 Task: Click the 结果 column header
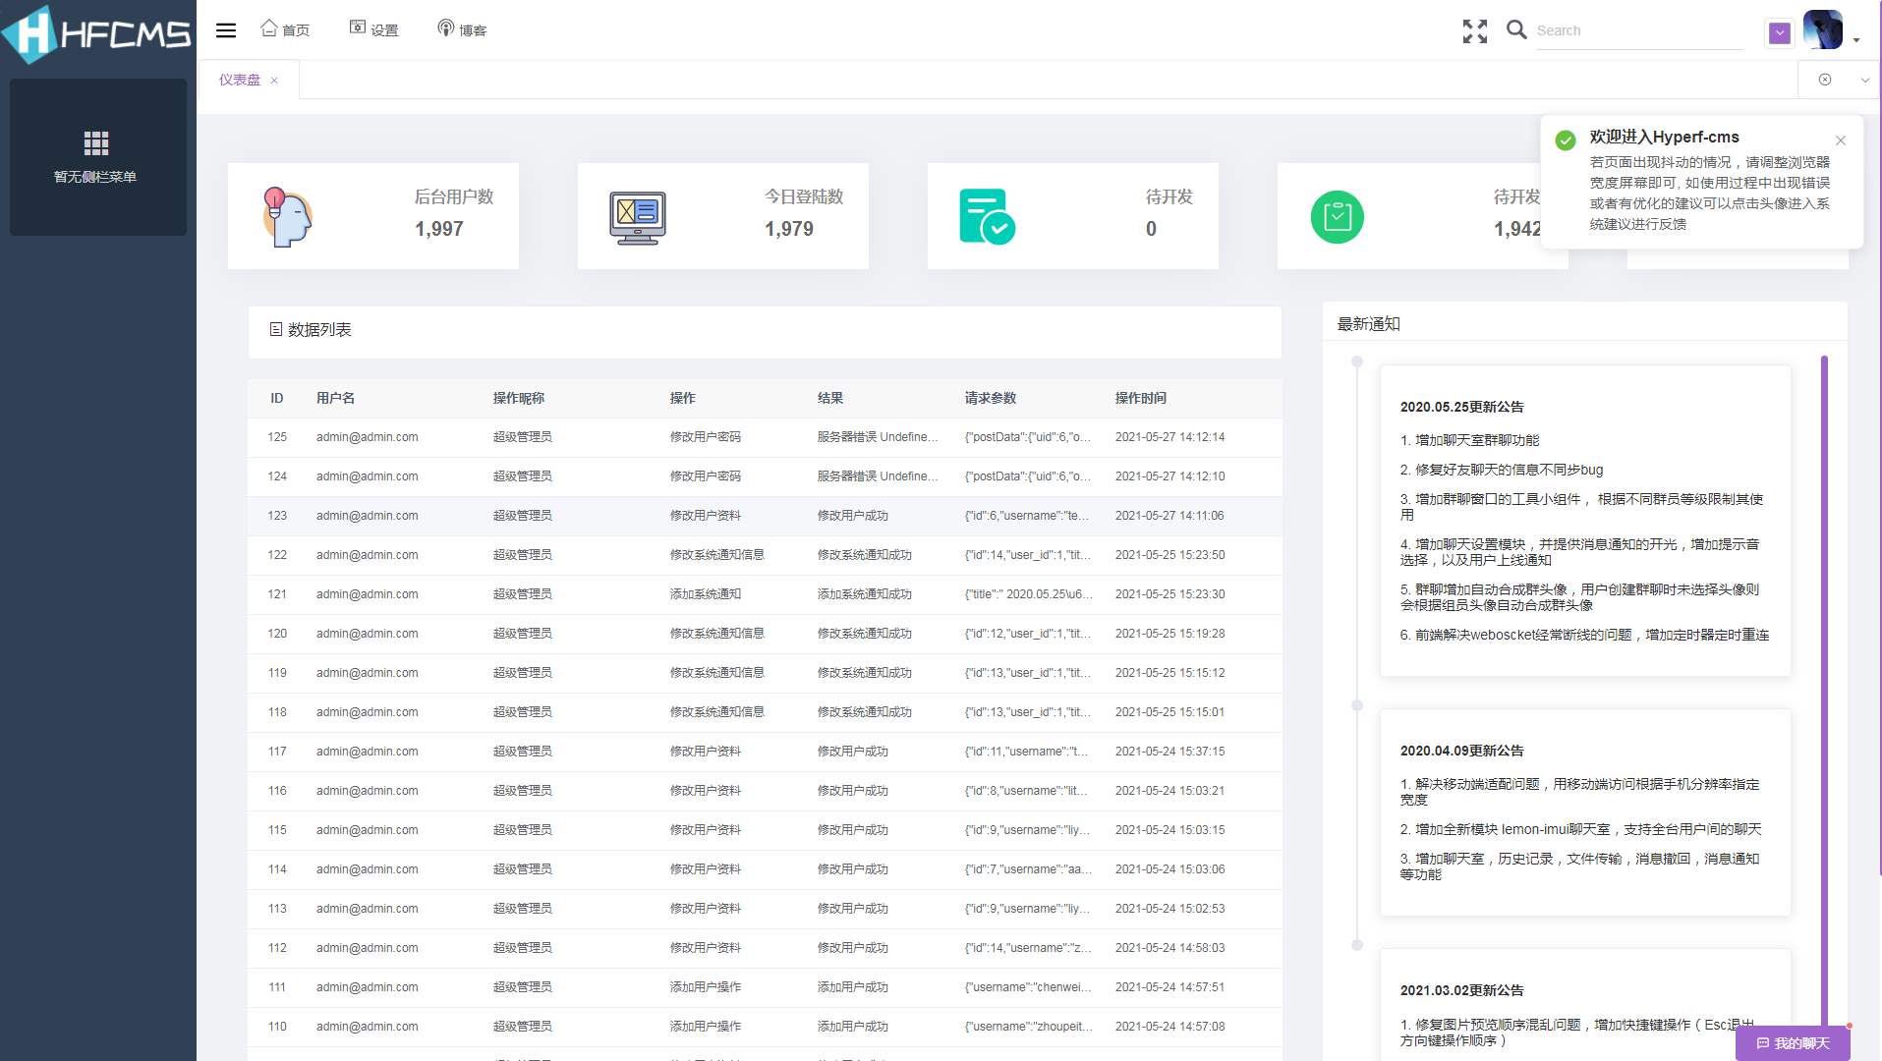830,398
